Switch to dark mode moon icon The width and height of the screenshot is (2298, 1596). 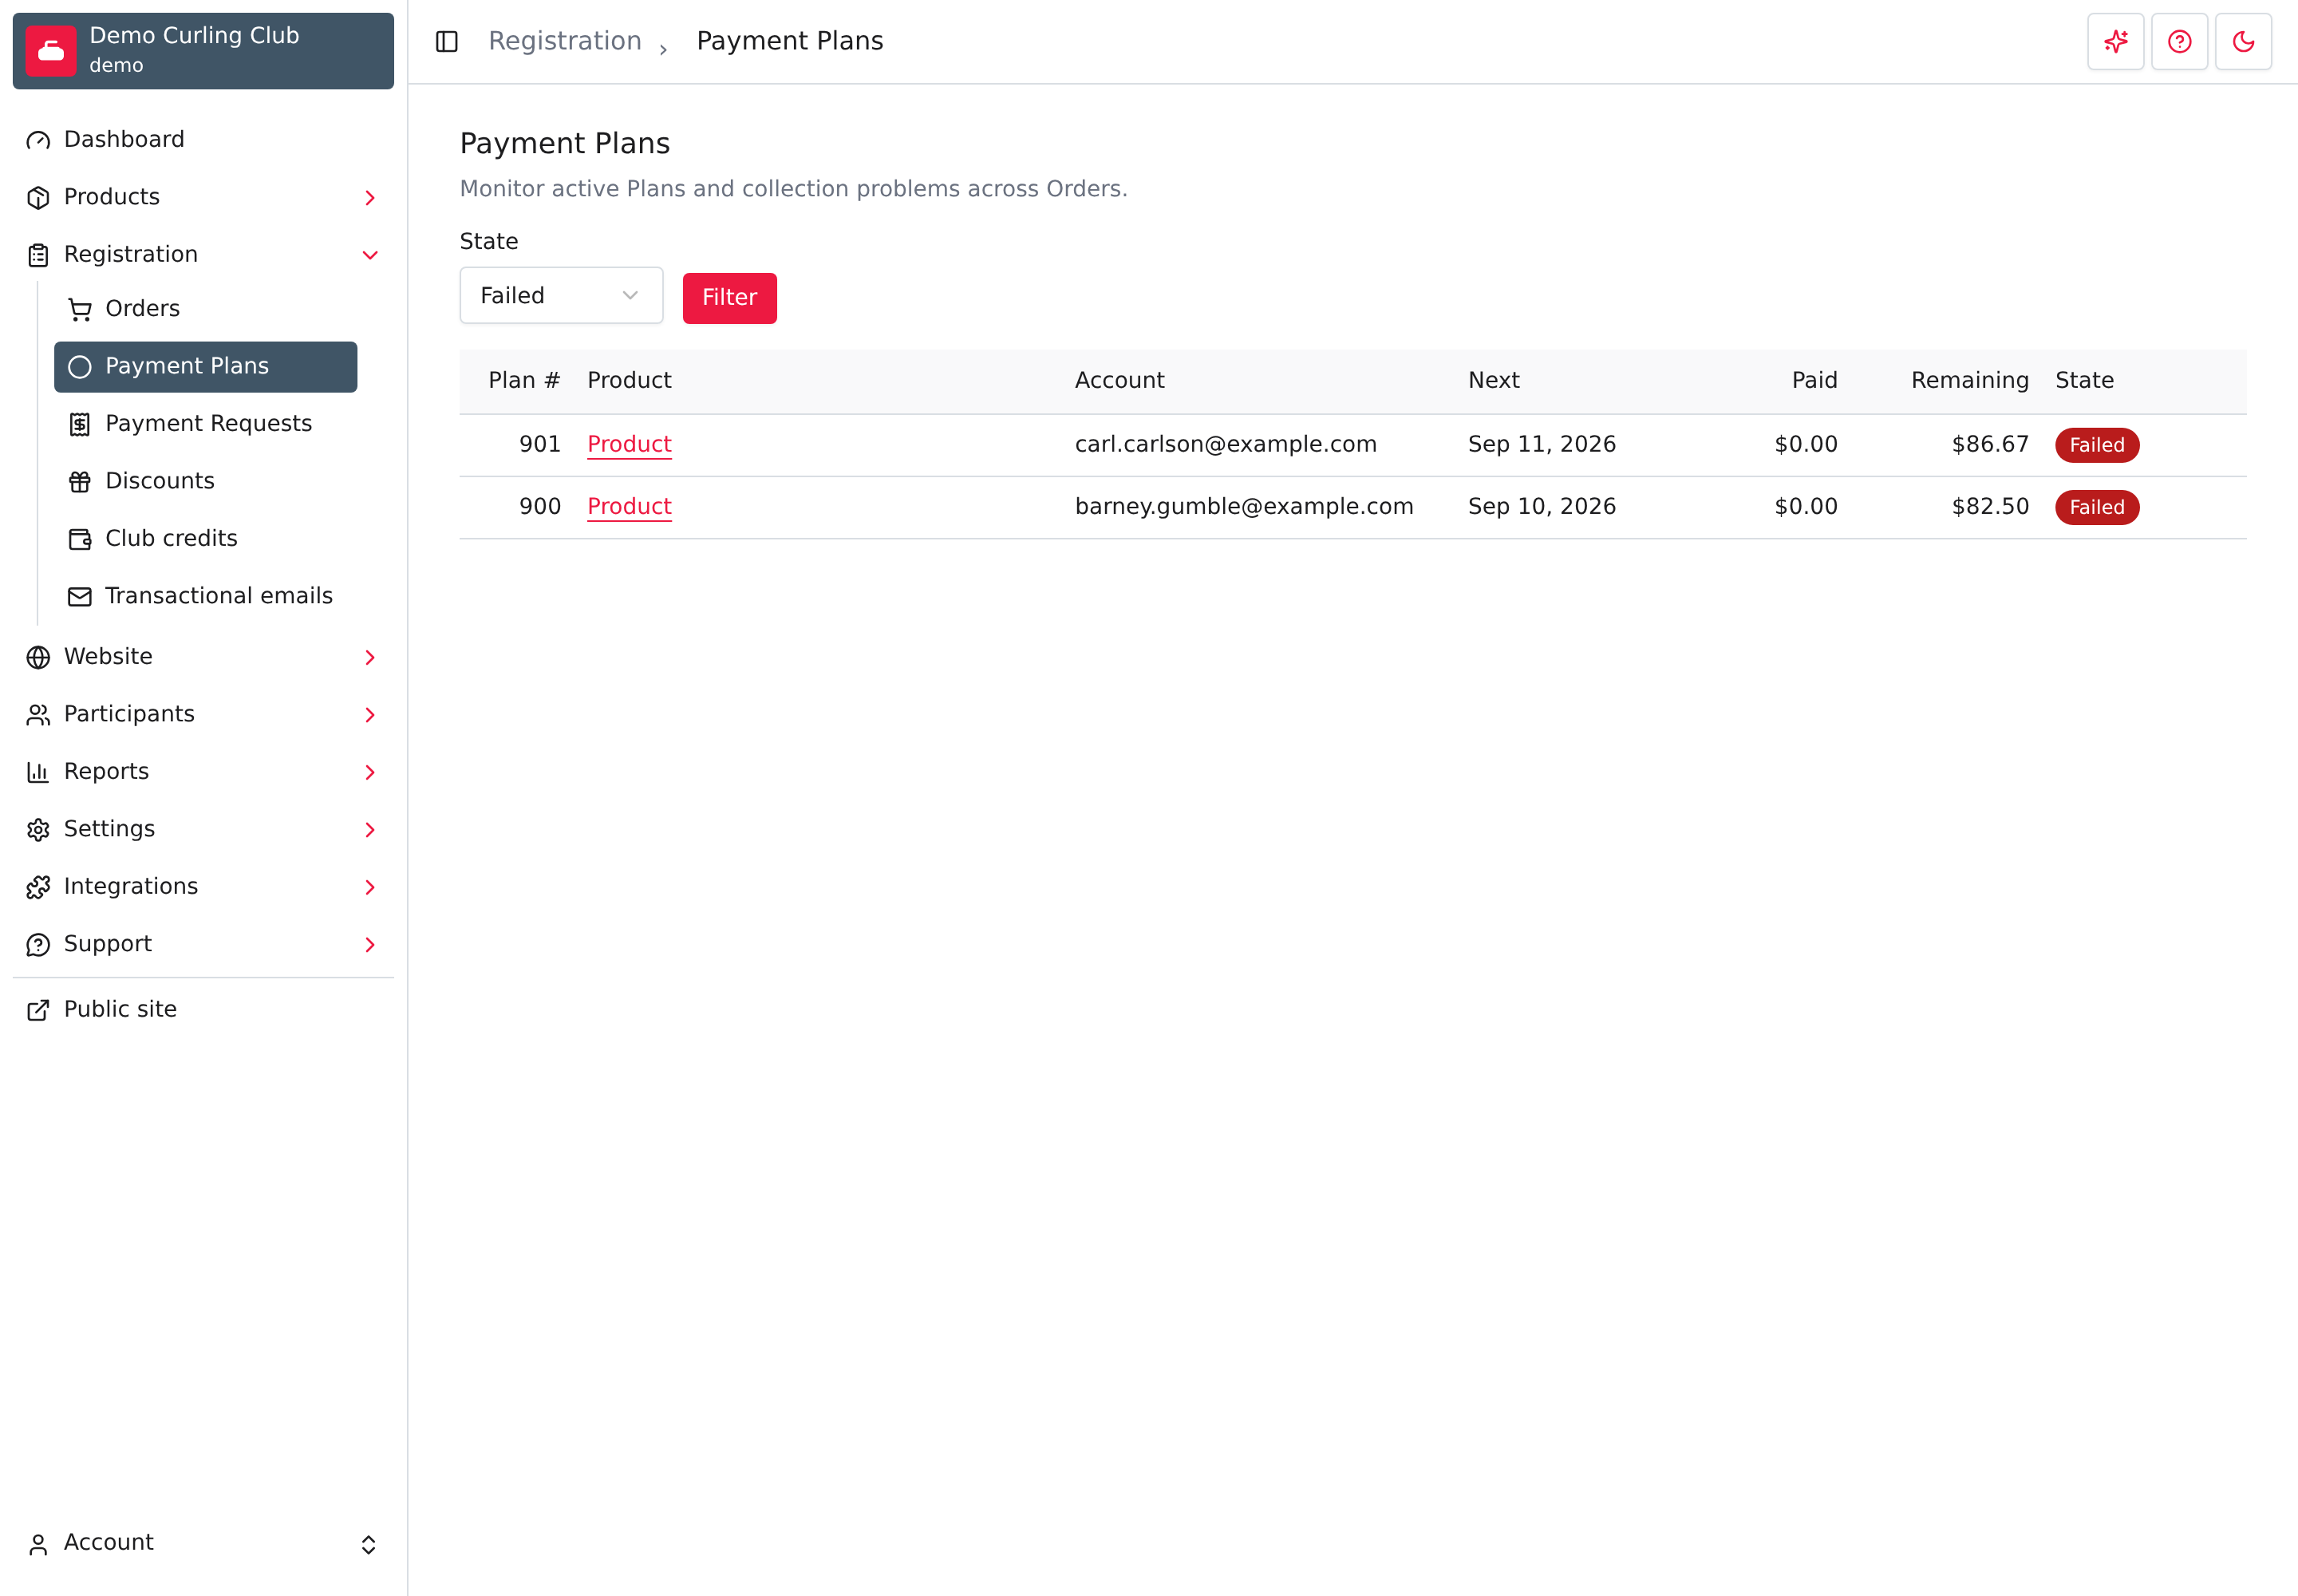click(2243, 41)
